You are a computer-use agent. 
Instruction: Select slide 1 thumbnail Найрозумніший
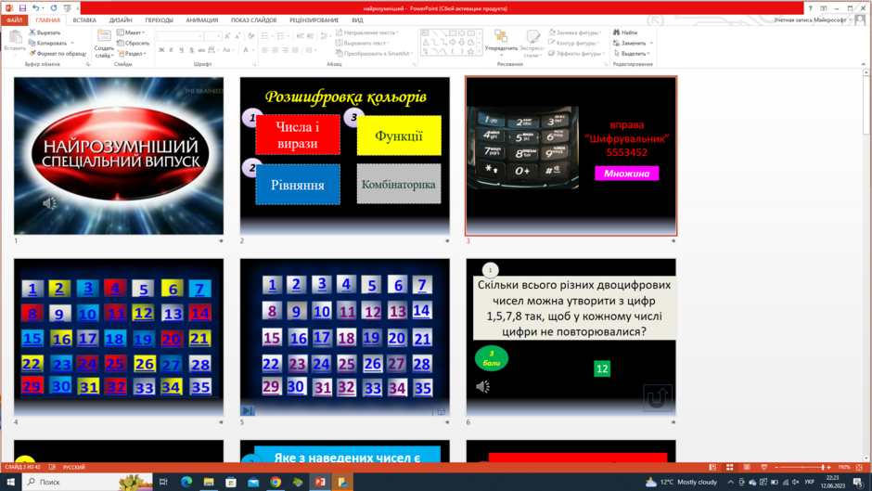click(119, 156)
